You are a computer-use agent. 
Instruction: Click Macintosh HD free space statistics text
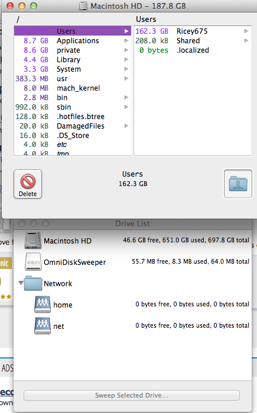pyautogui.click(x=186, y=240)
